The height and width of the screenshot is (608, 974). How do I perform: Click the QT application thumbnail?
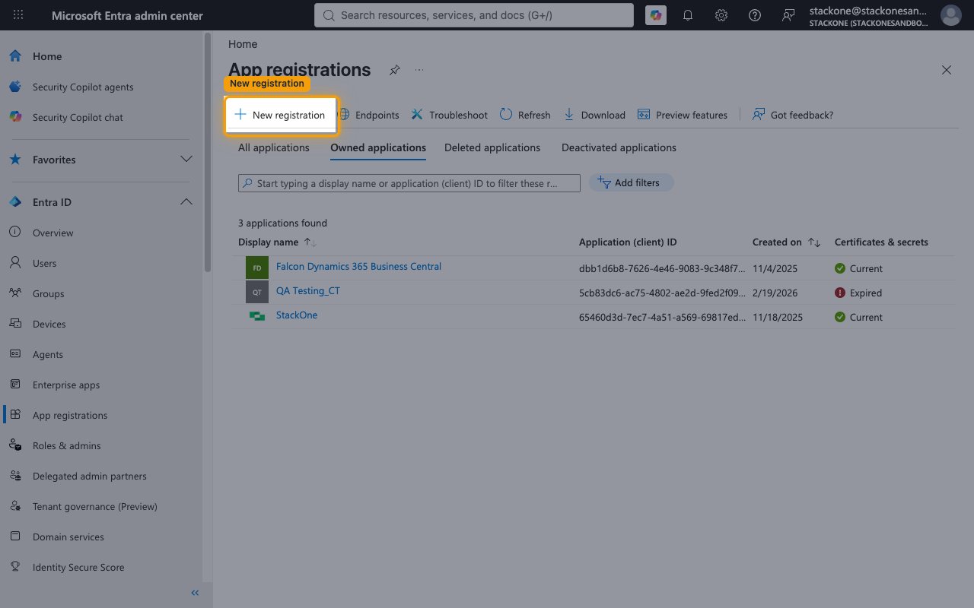point(257,292)
